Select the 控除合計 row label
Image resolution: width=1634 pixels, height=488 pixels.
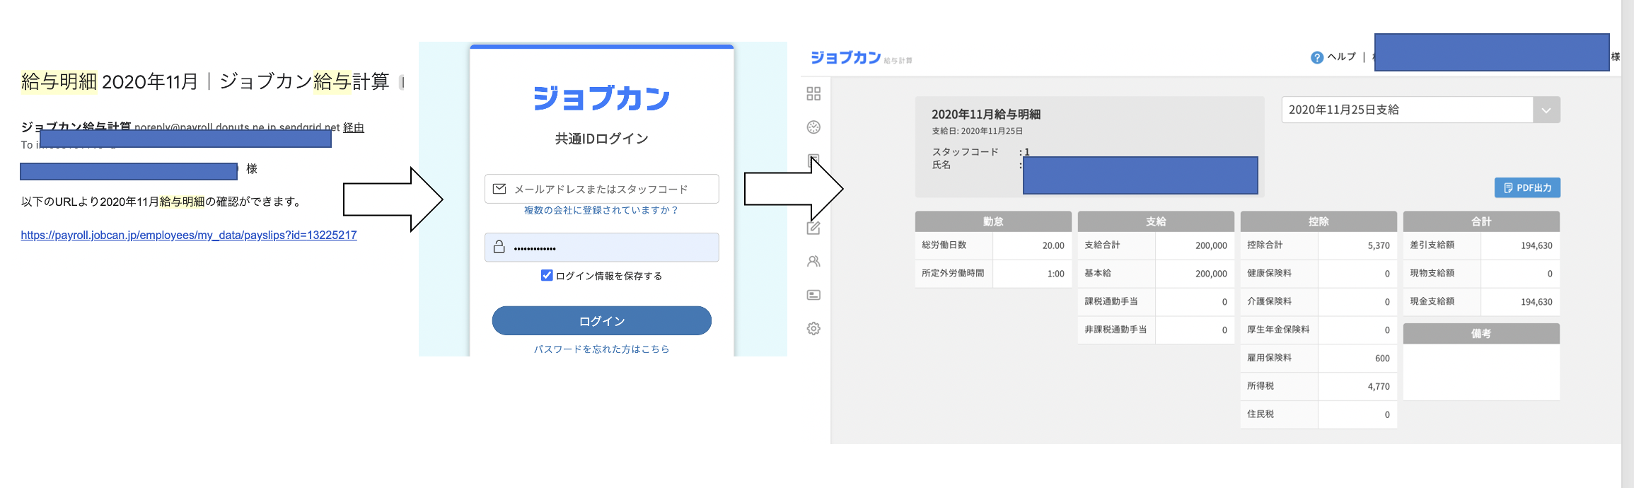click(1265, 245)
